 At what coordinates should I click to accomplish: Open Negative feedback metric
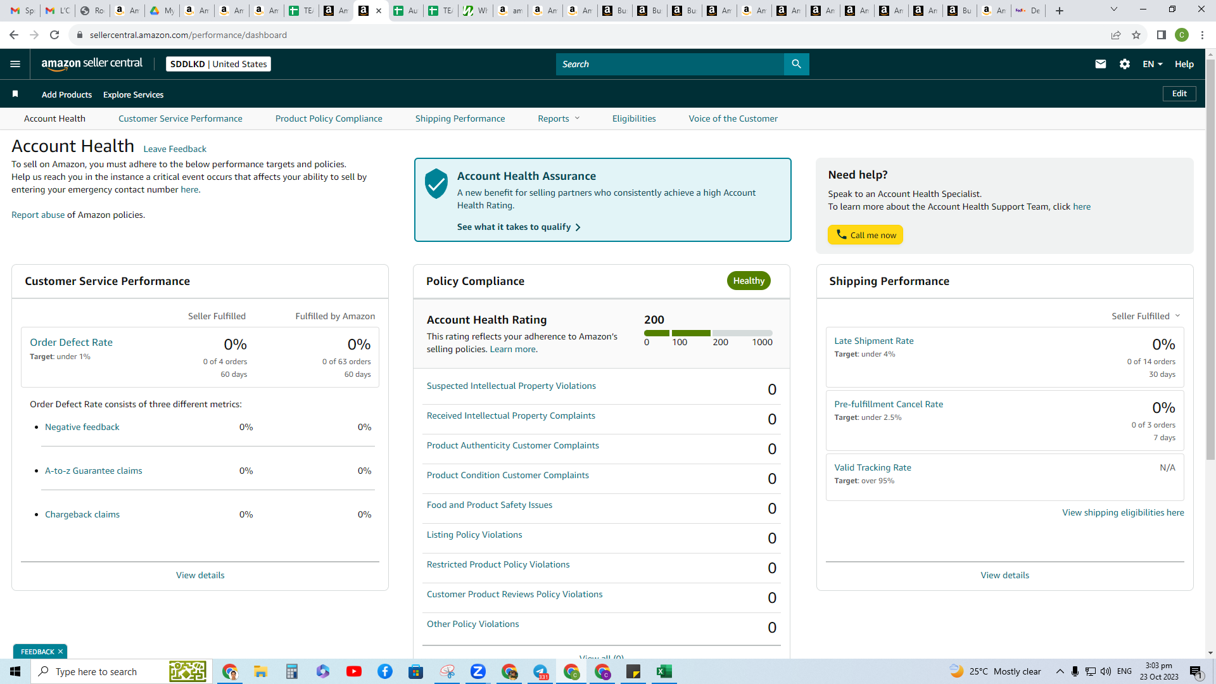[x=82, y=427]
